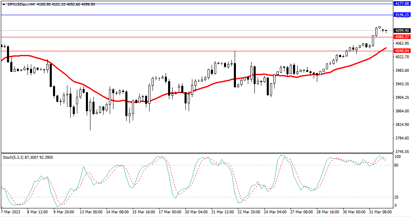Click the 27 Mar 08:00 time label
411x217 pixels.
click(x=301, y=212)
